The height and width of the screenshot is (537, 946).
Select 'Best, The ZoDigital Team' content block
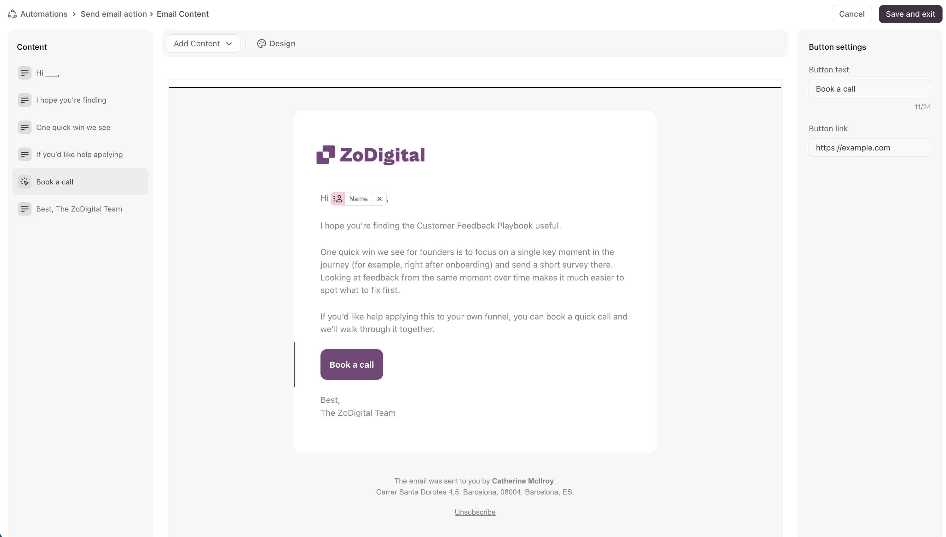(x=79, y=209)
